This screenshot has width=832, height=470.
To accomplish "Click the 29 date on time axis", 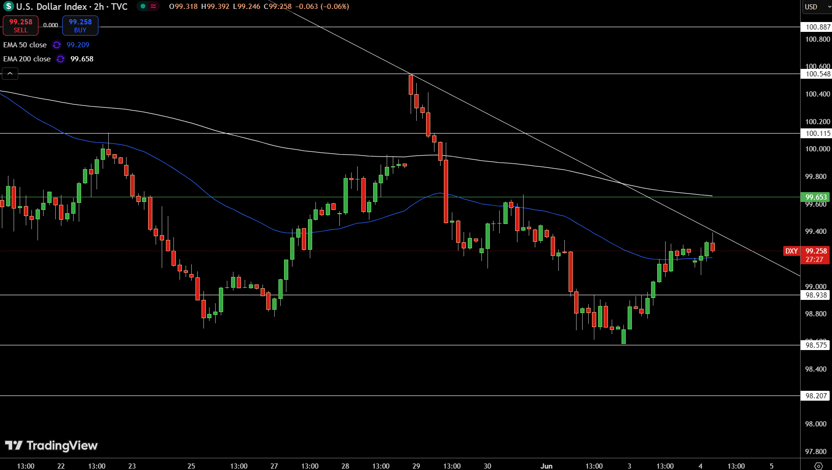I will 416,466.
